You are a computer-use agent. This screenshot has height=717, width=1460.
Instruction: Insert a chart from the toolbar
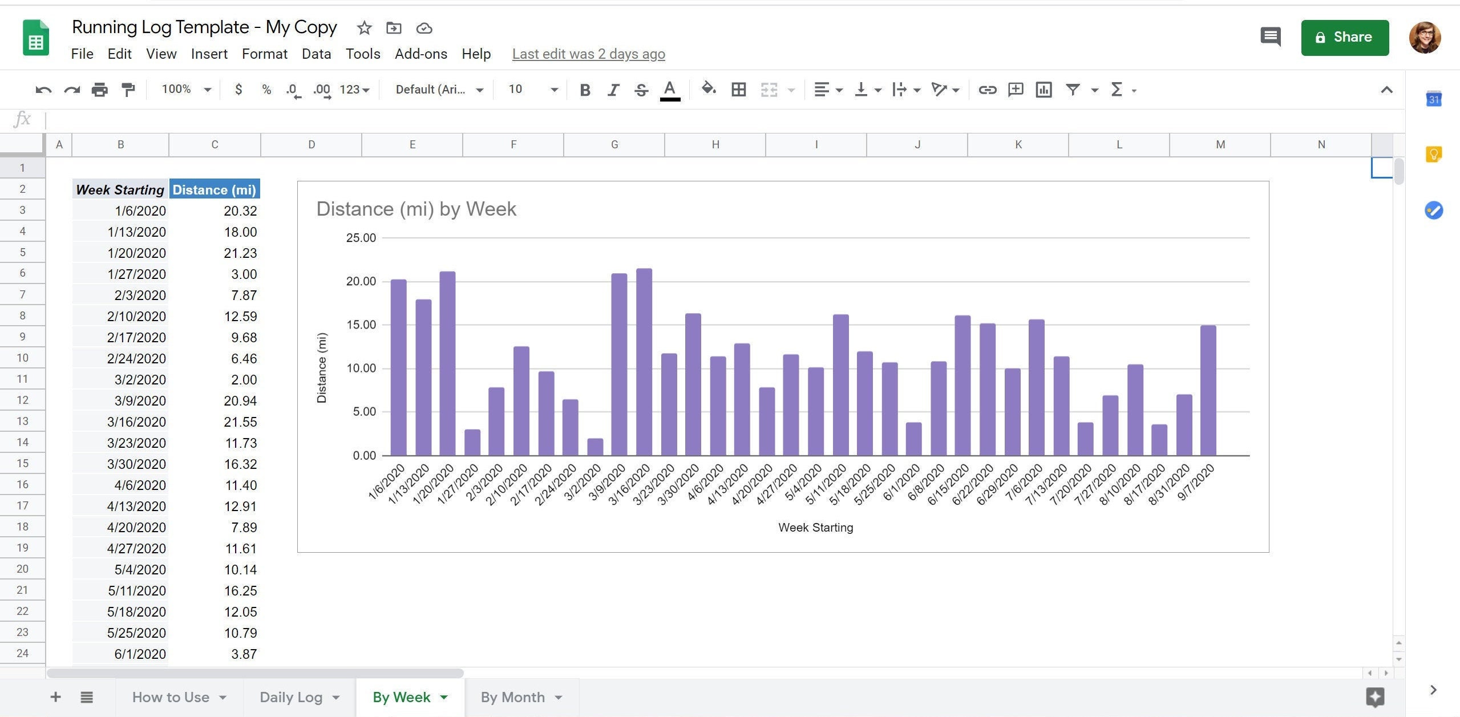(1044, 90)
